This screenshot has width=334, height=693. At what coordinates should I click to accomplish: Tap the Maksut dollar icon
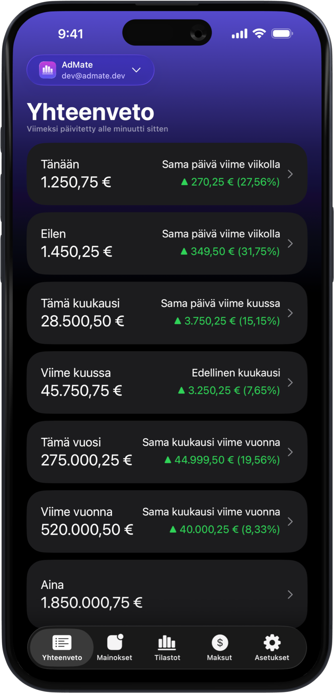coord(220,642)
